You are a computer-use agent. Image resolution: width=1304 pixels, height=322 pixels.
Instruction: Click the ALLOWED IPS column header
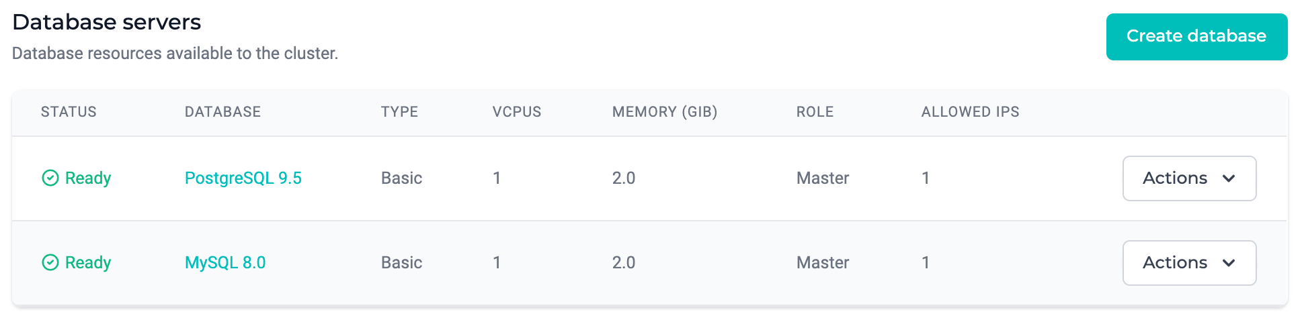[x=970, y=112]
